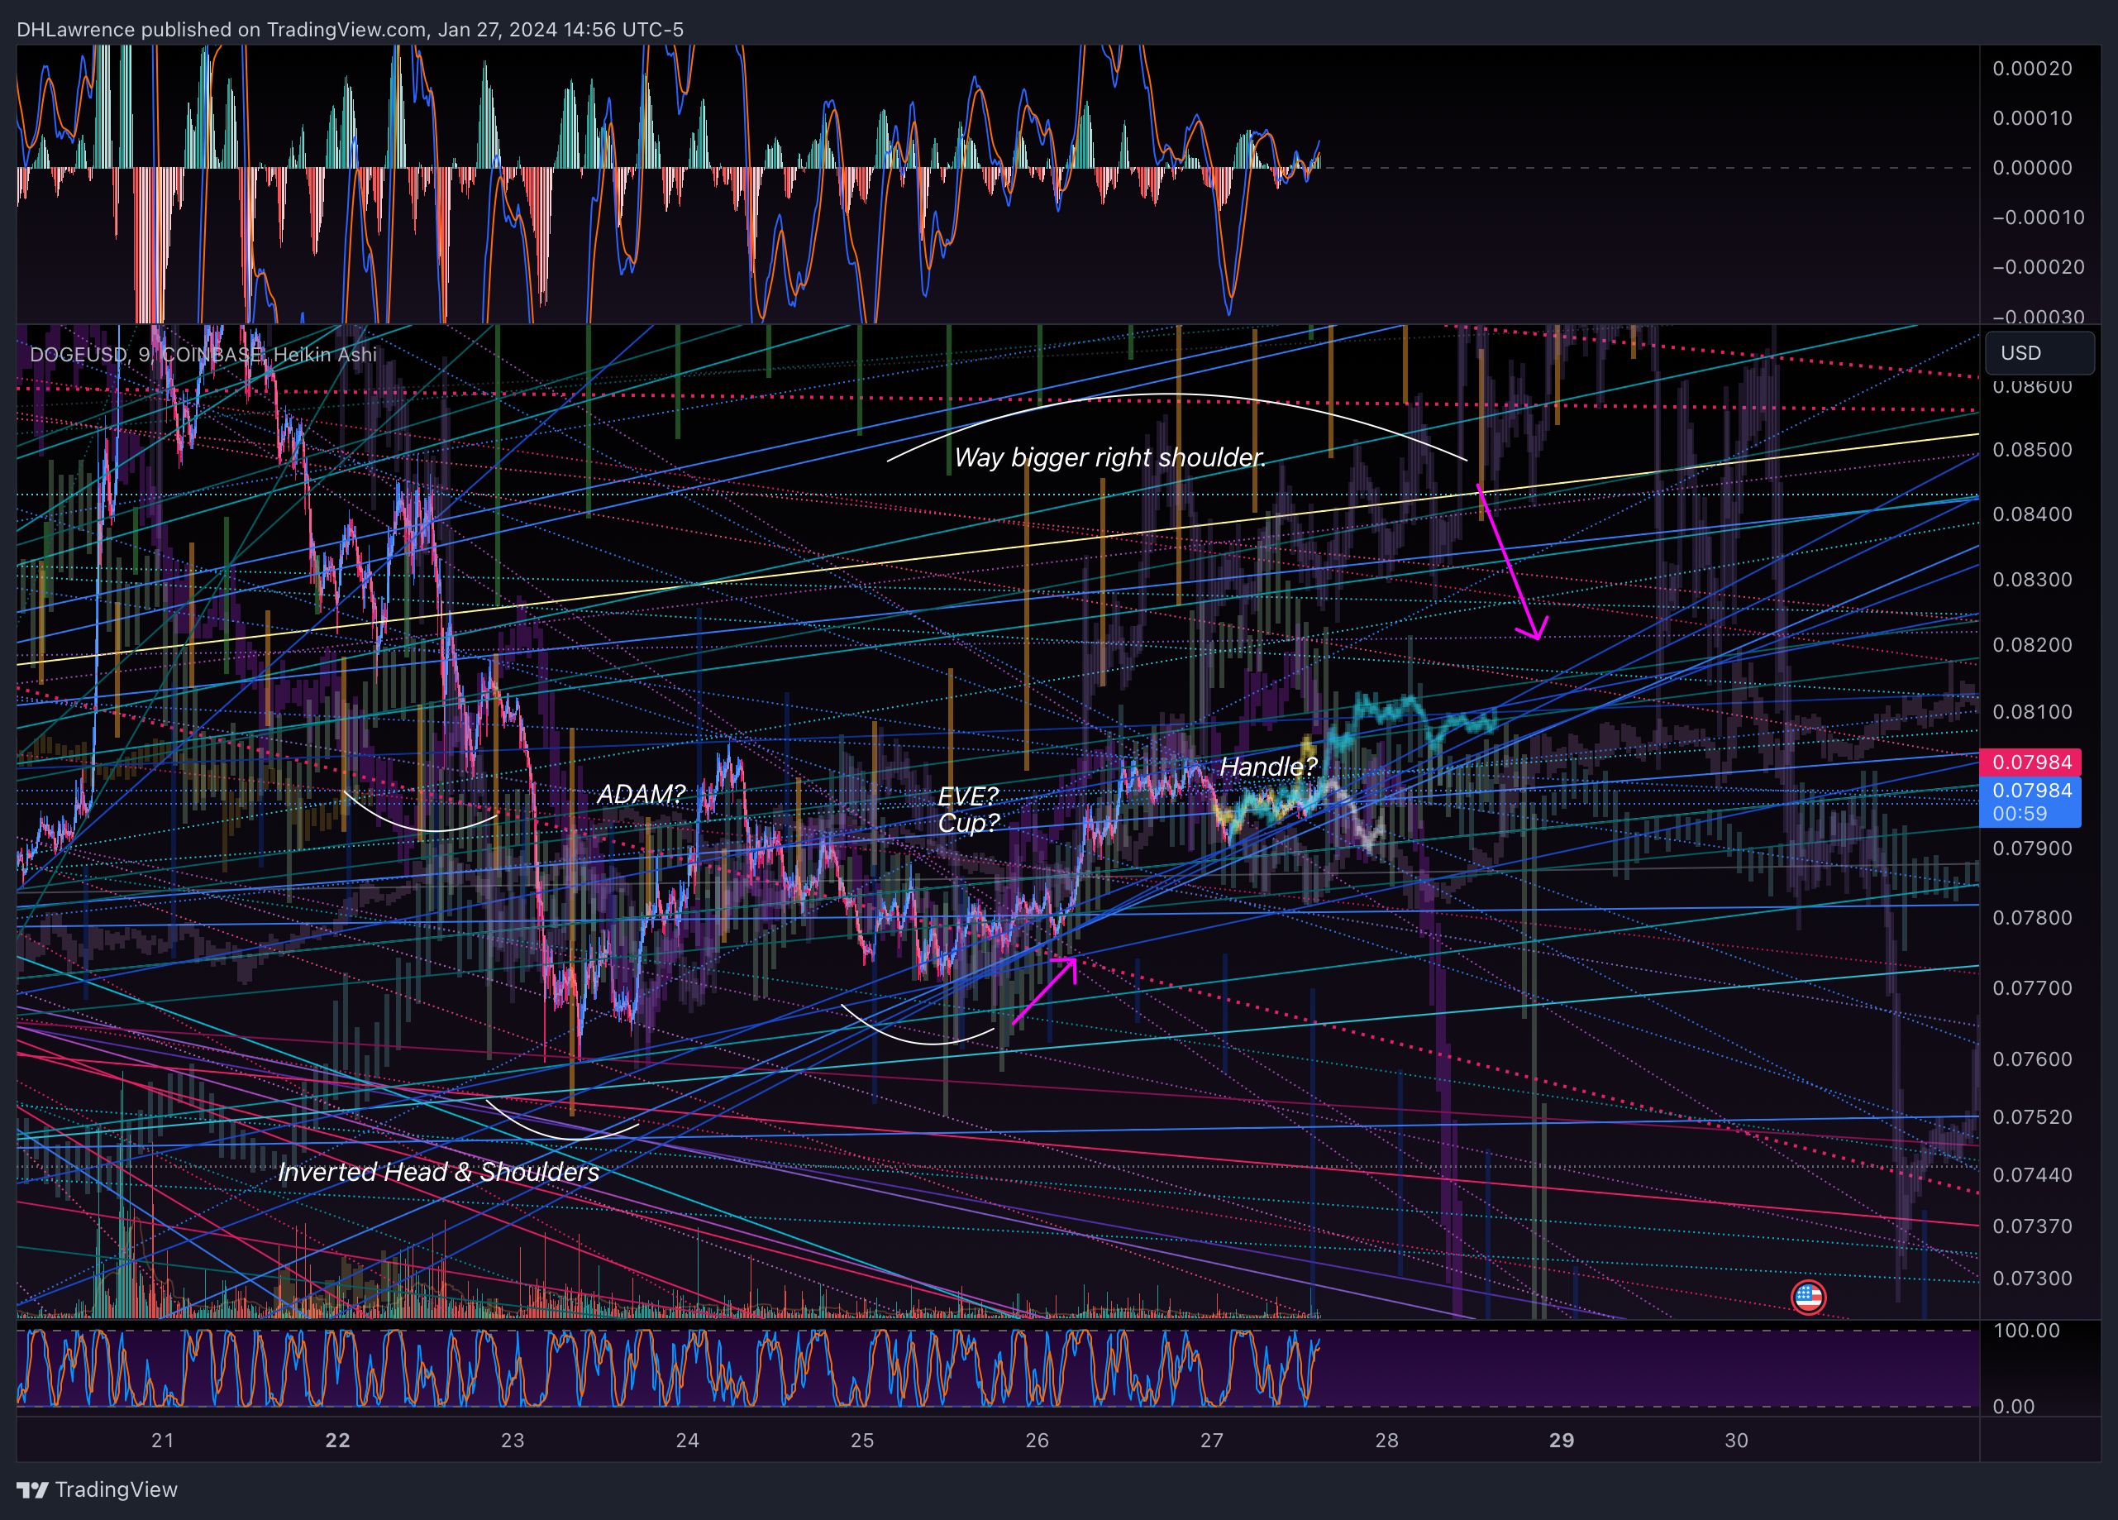Click the 0.07520 price axis label

(2032, 1116)
